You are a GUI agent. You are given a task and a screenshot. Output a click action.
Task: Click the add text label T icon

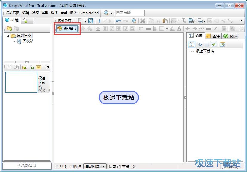click(184, 21)
